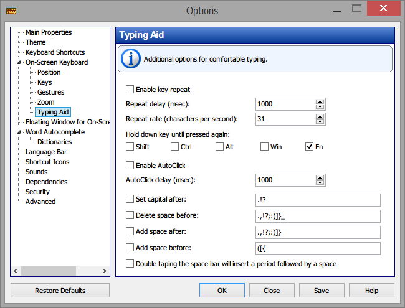
Task: Save the settings with the Save button
Action: tap(322, 291)
